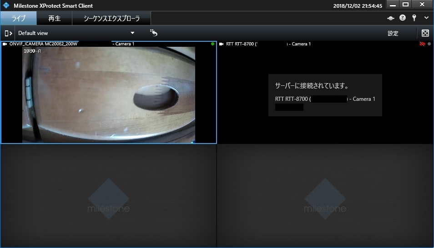Image resolution: width=434 pixels, height=248 pixels.
Task: Expand the header chevron menu
Action: [x=426, y=18]
